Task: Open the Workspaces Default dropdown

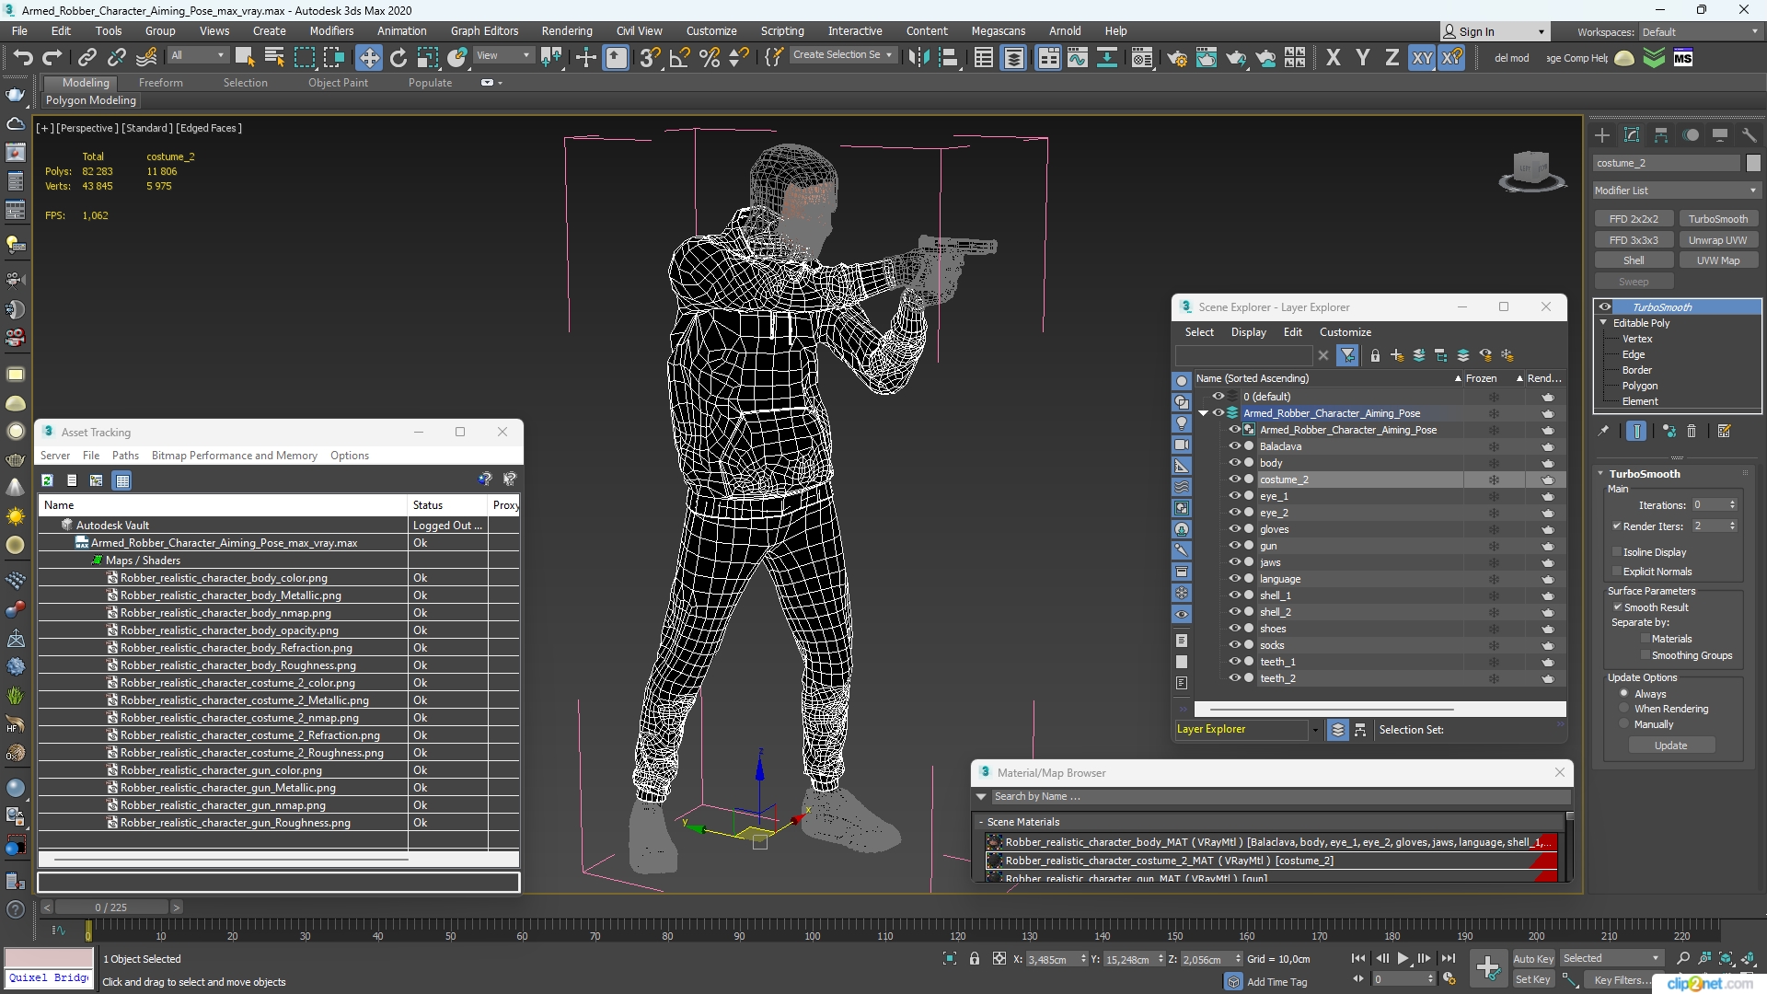Action: pos(1700,31)
